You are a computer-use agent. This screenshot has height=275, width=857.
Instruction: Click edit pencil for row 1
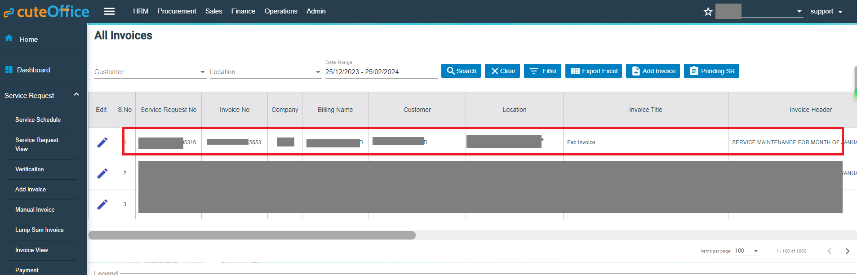click(x=102, y=142)
